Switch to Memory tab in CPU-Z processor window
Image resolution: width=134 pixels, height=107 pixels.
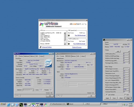[x=32, y=56]
